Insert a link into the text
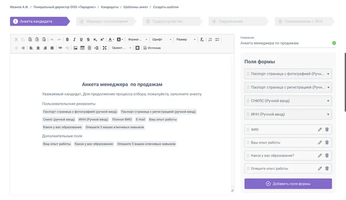Image resolution: width=346 pixels, height=200 pixels. (60, 48)
